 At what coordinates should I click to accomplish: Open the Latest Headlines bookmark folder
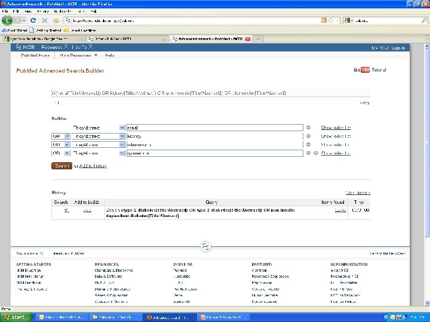[80, 30]
